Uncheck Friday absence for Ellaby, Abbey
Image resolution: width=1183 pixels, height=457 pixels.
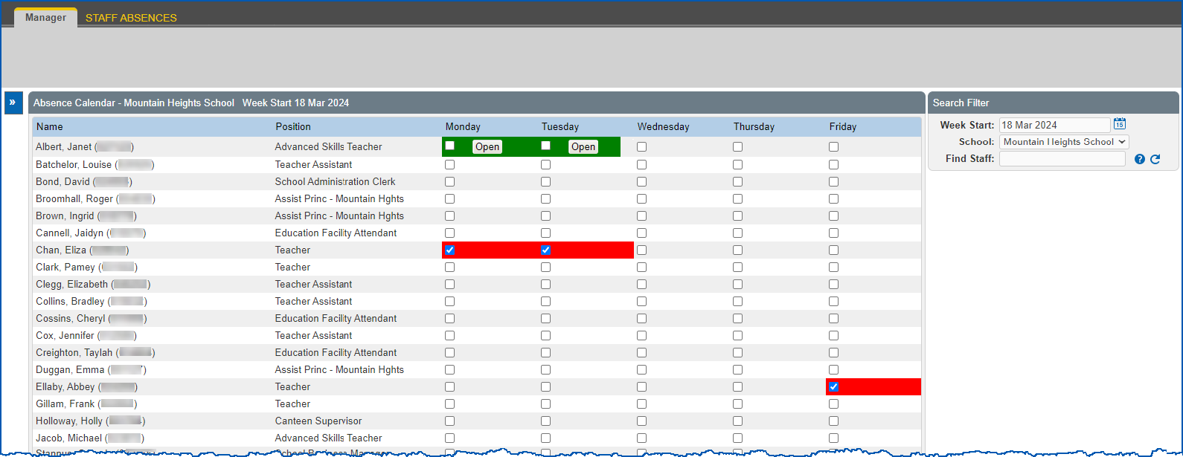[x=833, y=387]
